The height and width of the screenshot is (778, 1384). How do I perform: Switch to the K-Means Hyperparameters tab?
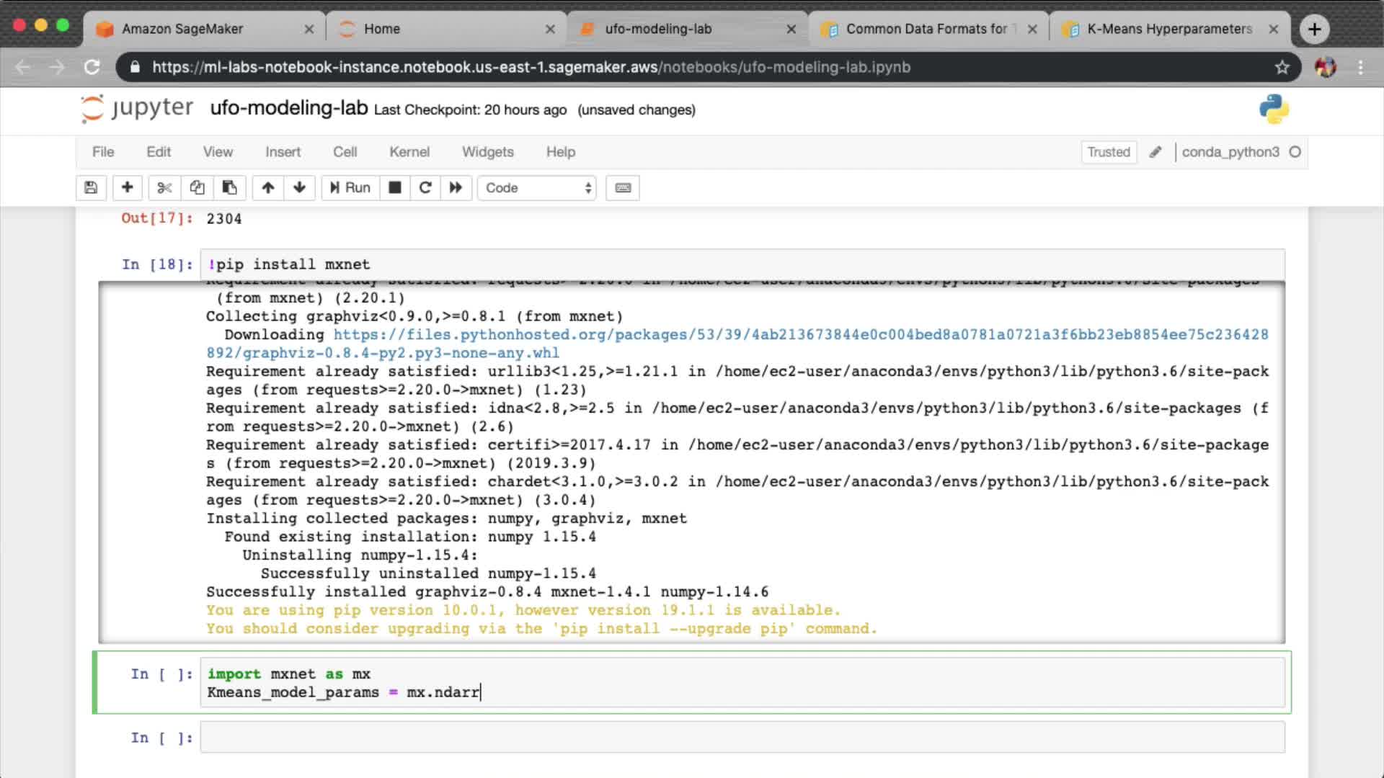[x=1168, y=29]
